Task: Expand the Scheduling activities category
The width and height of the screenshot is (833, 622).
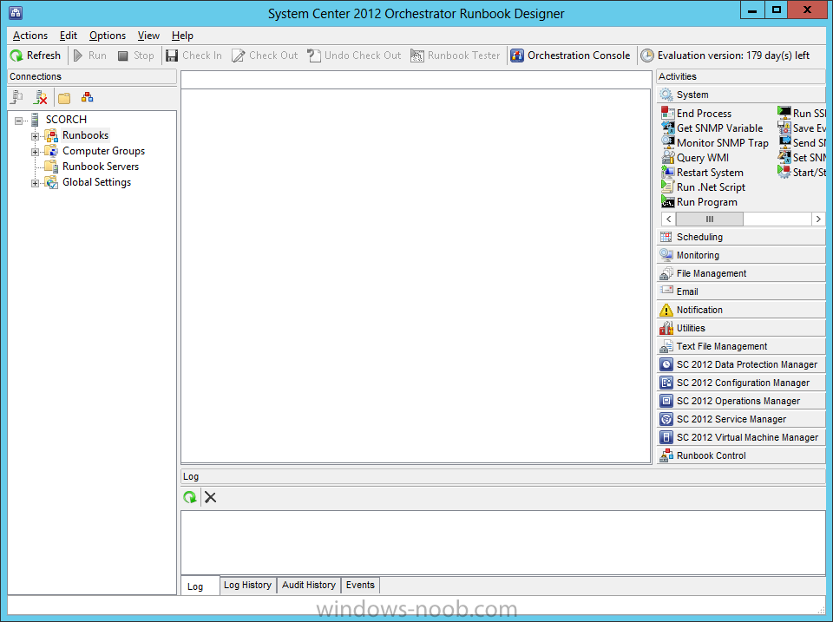Action: (740, 237)
